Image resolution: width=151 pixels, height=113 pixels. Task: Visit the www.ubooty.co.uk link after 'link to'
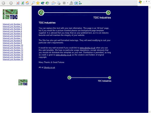click(x=87, y=47)
